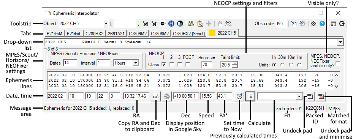Click the page-with-arrow icon beside Obs code
This screenshot has width=353, height=139.
click(x=294, y=24)
